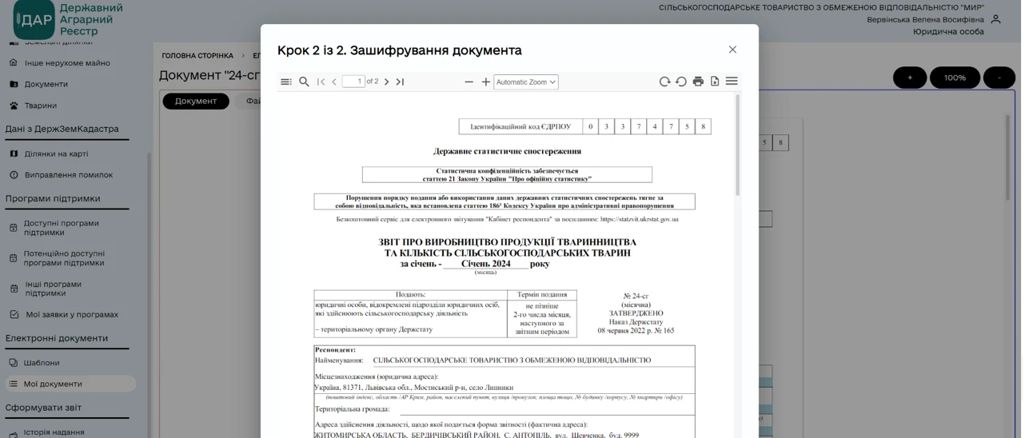Click the house icon beside Інше нерухоме майно
Image resolution: width=1025 pixels, height=438 pixels.
pyautogui.click(x=14, y=63)
